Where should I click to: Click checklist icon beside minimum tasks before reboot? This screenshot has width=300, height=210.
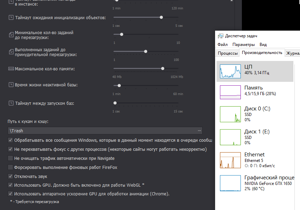[x=11, y=34]
